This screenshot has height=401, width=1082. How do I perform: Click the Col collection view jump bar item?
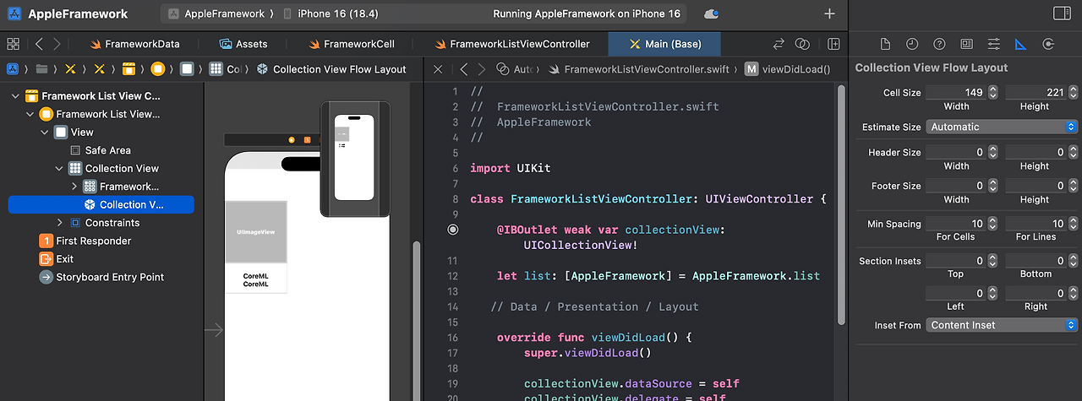(225, 69)
